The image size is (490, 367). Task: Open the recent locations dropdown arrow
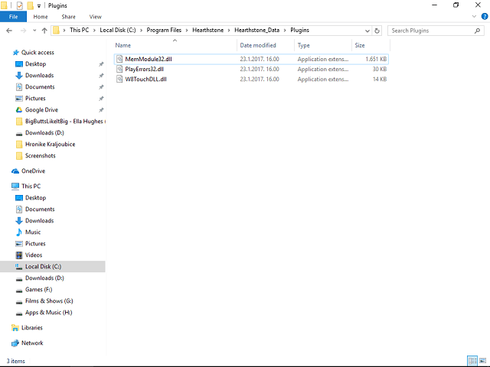34,31
